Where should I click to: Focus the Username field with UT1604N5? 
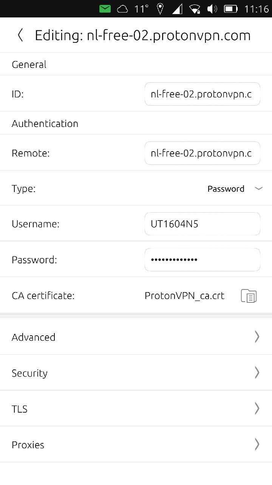202,224
